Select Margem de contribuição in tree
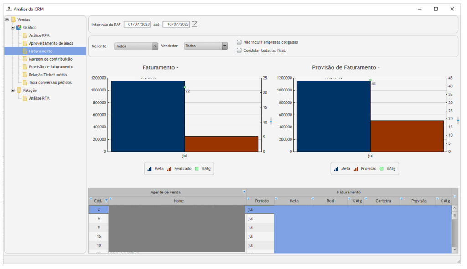The width and height of the screenshot is (467, 269). click(x=51, y=59)
